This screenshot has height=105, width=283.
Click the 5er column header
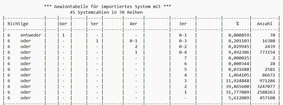(94, 24)
